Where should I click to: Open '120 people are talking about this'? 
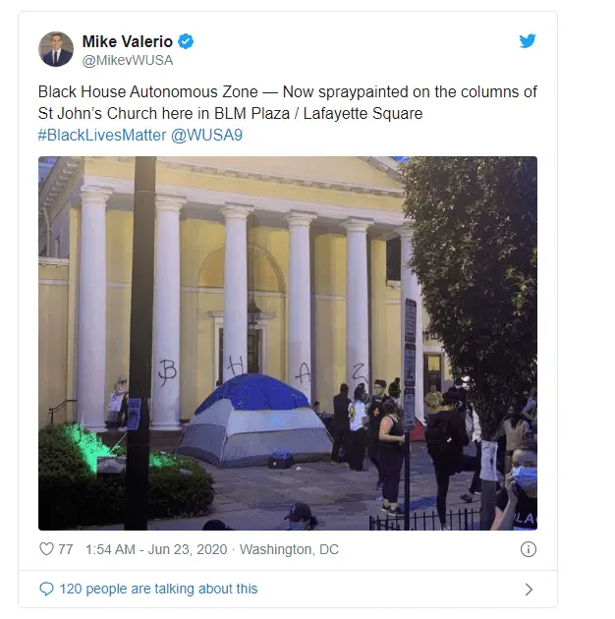point(158,589)
